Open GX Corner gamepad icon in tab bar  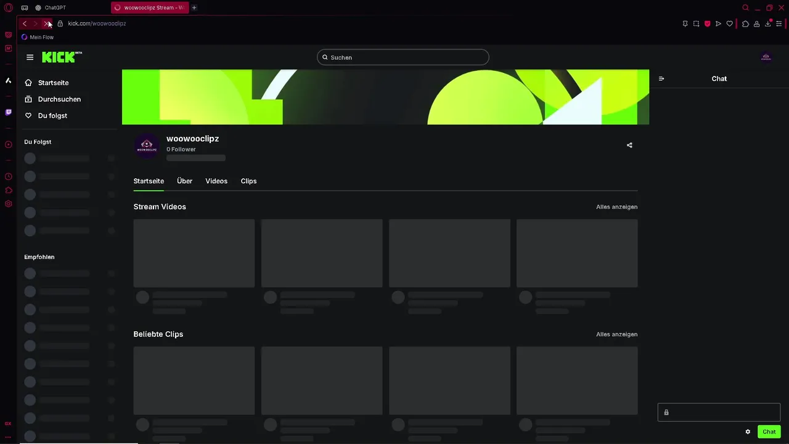tap(24, 8)
